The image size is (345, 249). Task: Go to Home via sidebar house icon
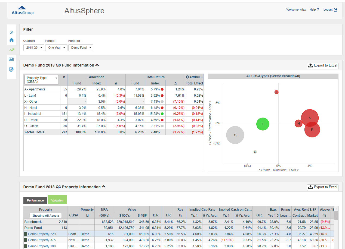click(11, 40)
